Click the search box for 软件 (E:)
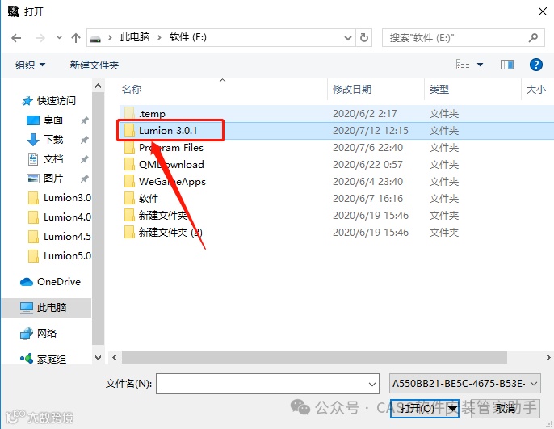This screenshot has height=429, width=554. (x=463, y=37)
